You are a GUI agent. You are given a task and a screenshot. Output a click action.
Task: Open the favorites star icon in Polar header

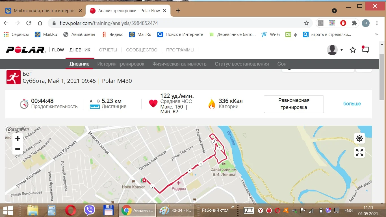pos(353,50)
